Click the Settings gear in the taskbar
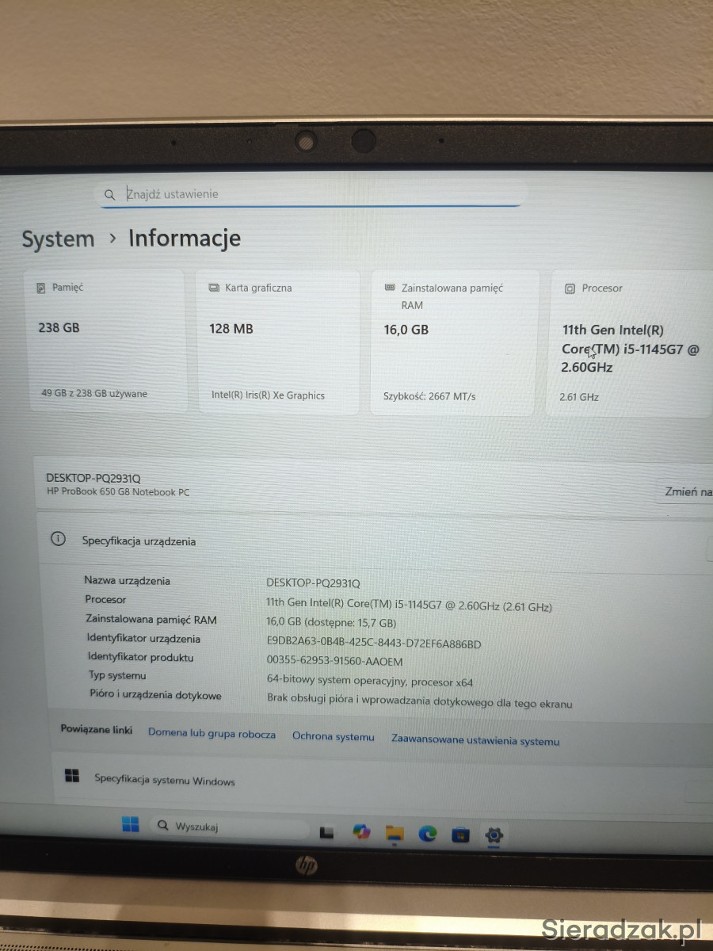The image size is (713, 951). point(494,835)
